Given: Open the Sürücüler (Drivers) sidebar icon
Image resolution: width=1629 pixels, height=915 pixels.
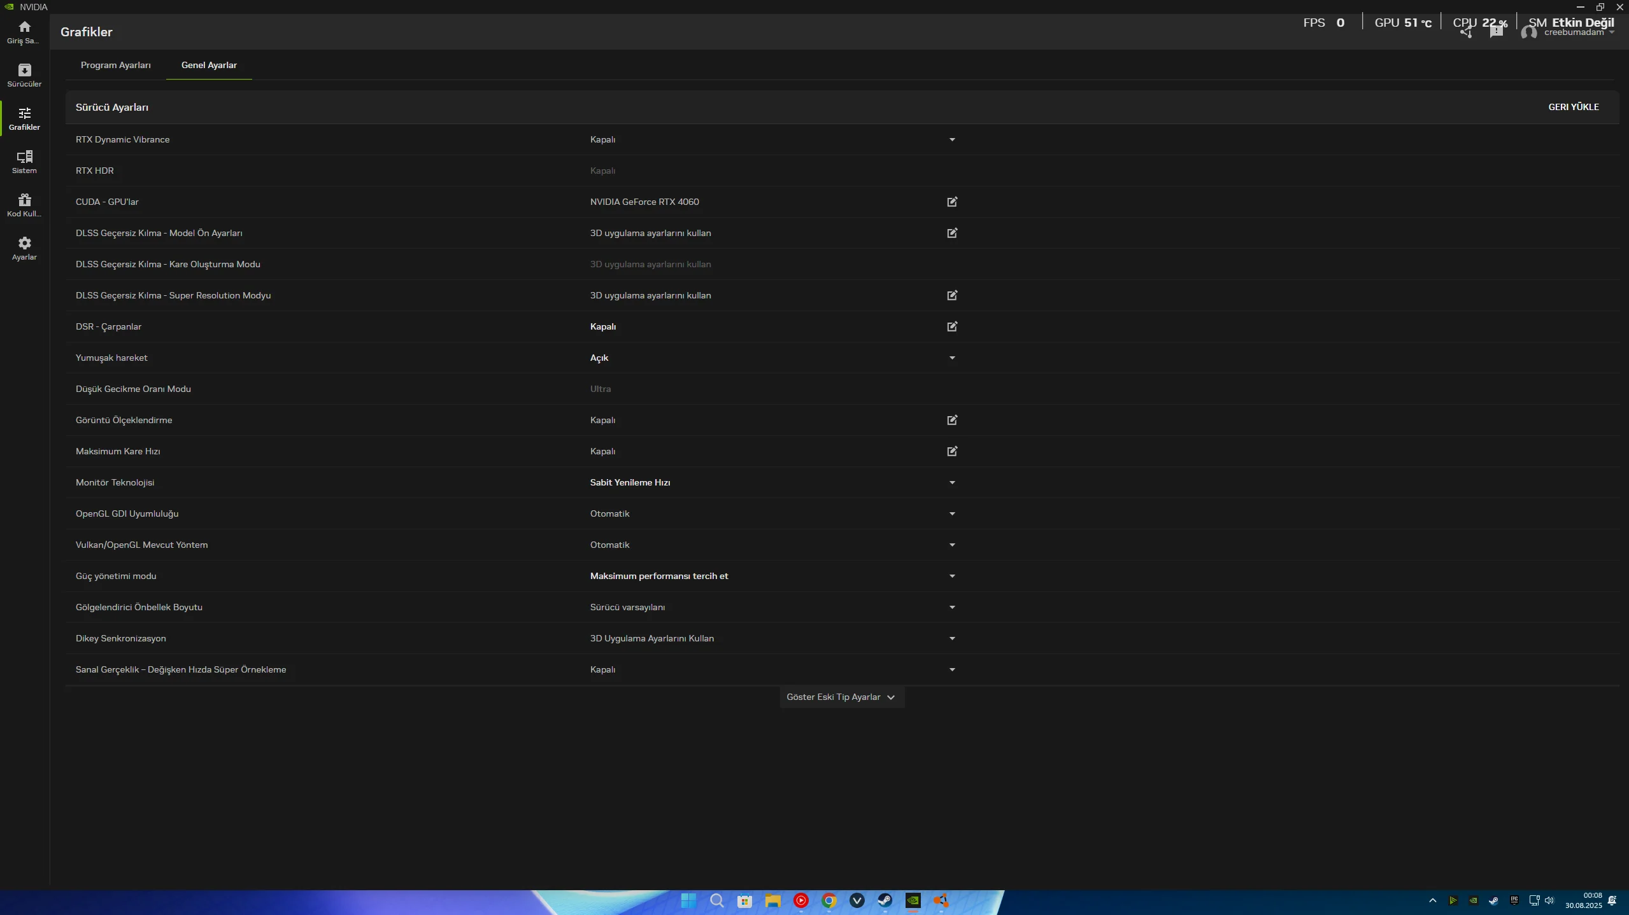Looking at the screenshot, I should (x=24, y=75).
